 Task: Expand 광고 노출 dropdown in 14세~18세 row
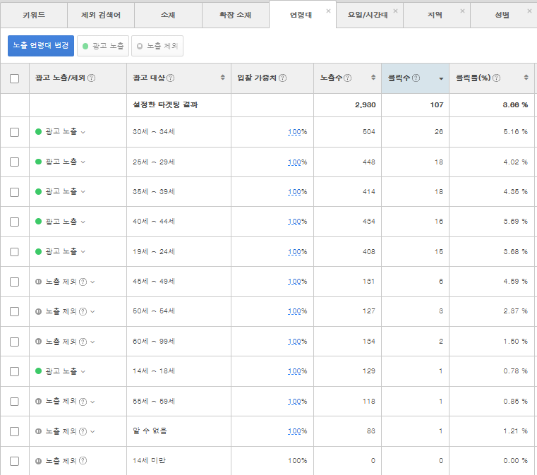(x=83, y=371)
